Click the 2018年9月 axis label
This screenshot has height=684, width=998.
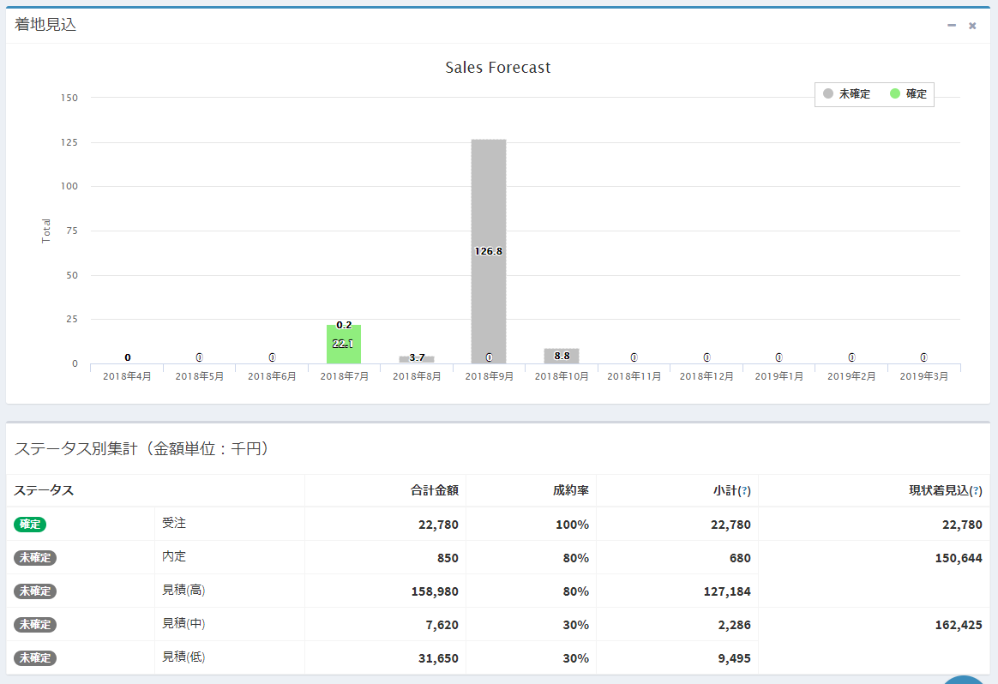(x=490, y=376)
